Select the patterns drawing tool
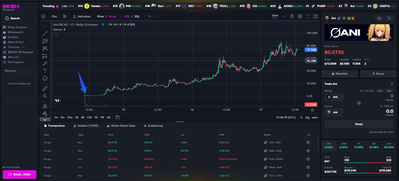The image size is (399, 181). (x=45, y=48)
